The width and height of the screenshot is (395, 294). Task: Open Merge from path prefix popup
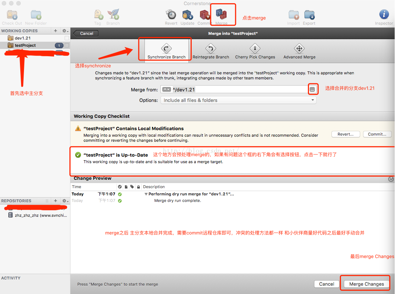tap(166, 90)
